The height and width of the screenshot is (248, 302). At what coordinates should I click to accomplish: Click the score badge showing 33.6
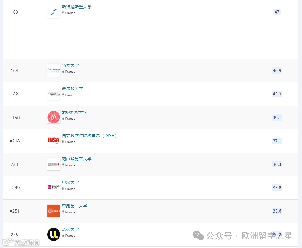pos(277,211)
